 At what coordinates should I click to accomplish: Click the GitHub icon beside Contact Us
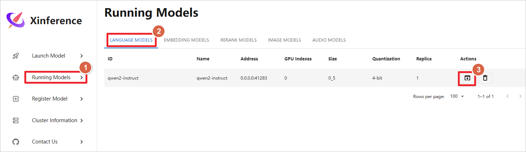pyautogui.click(x=16, y=142)
